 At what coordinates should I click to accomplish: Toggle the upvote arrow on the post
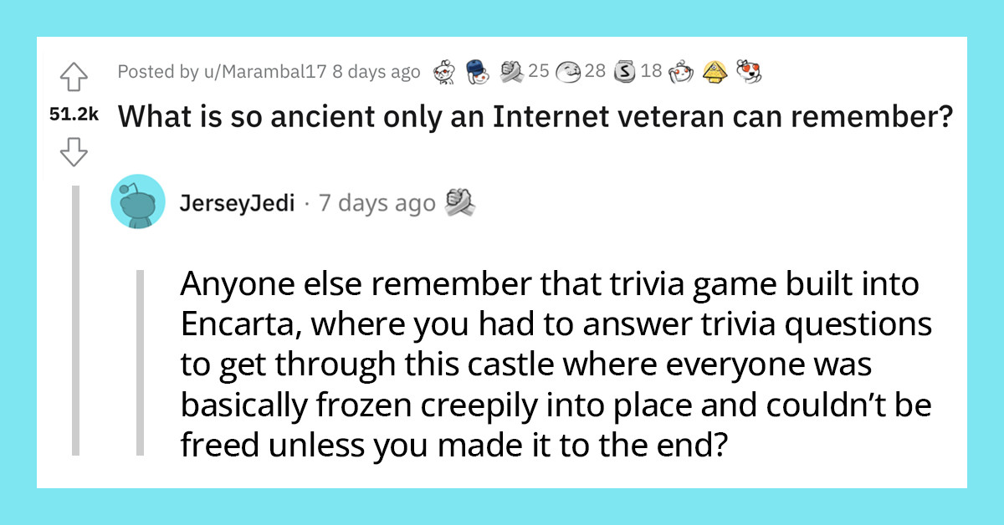tap(75, 78)
